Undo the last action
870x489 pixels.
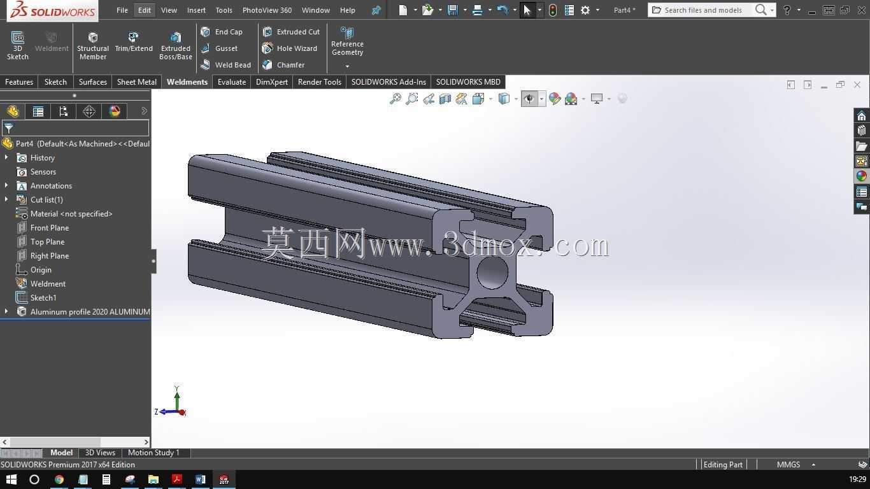503,10
